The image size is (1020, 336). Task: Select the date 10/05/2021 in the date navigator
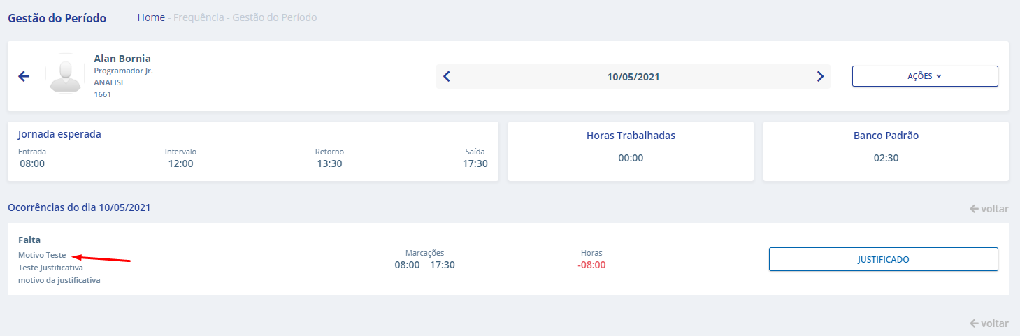point(633,77)
